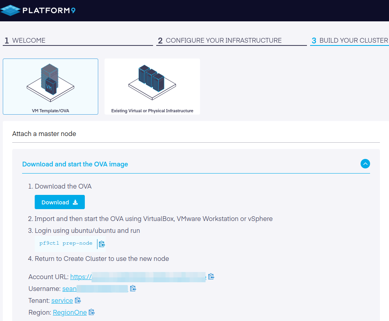Copy the Account URL to clipboard
The width and height of the screenshot is (389, 321).
click(211, 276)
